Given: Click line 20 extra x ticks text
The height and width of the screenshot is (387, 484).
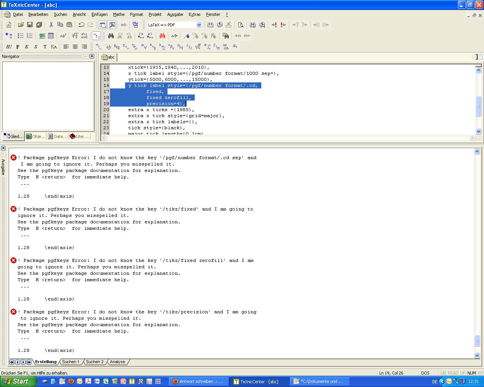Looking at the screenshot, I should click(x=161, y=110).
